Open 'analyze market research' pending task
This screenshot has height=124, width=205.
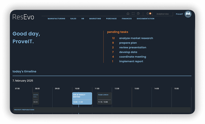tap(136, 38)
